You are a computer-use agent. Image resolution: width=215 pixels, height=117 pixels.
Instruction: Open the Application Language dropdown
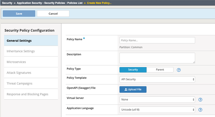click(157, 110)
